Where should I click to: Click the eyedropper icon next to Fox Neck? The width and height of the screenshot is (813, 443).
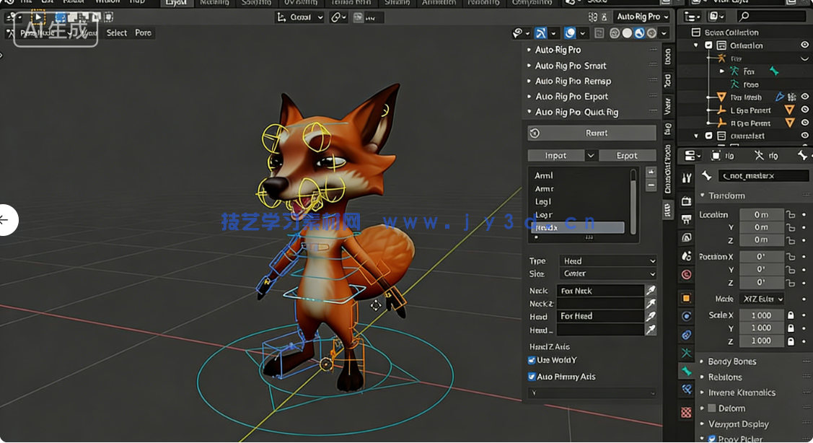(x=650, y=290)
